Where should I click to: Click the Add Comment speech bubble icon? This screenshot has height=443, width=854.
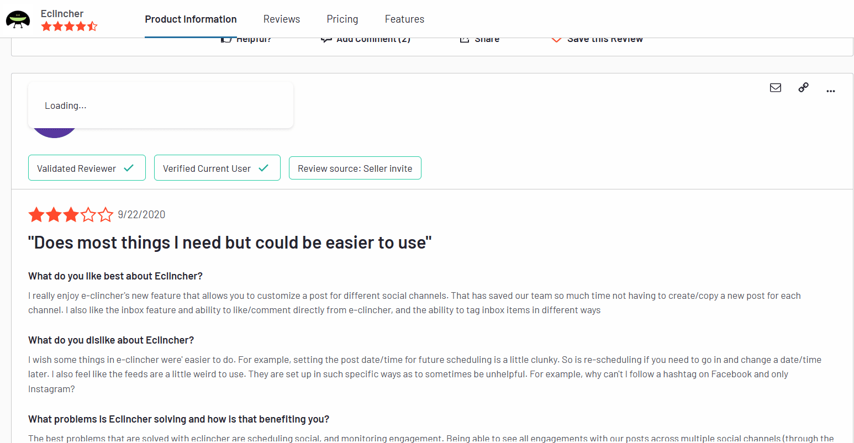(x=326, y=40)
